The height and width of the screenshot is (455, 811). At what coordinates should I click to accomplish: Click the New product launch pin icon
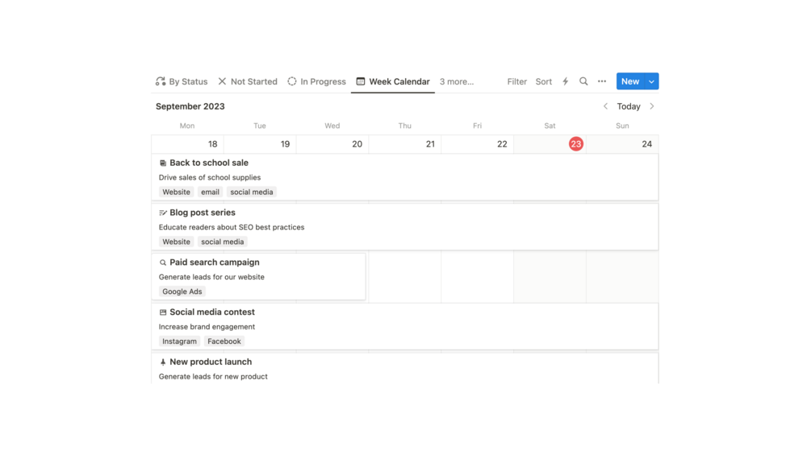163,362
